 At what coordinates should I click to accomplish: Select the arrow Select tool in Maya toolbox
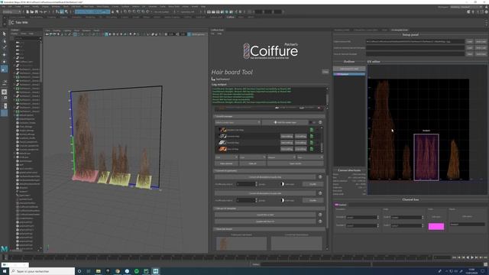(x=4, y=34)
